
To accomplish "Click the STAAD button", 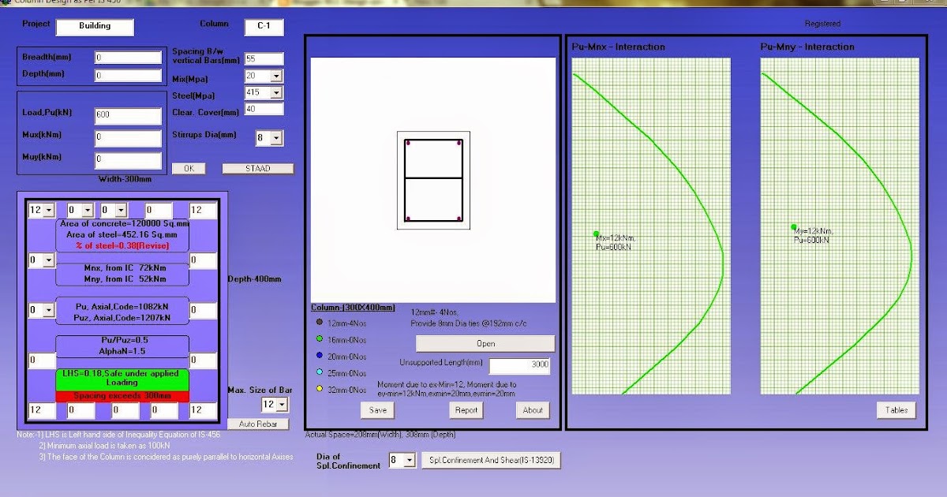I will 258,169.
